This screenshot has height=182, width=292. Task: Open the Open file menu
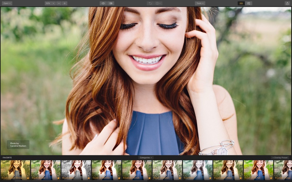(x=7, y=3)
